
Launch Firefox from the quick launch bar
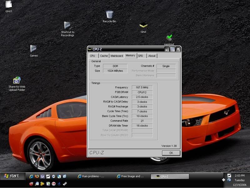37,176
